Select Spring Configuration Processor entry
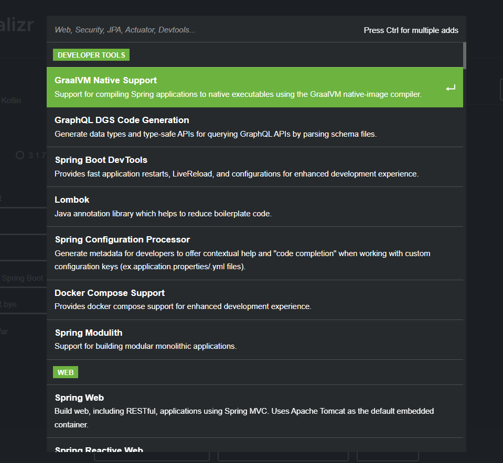 coord(255,253)
